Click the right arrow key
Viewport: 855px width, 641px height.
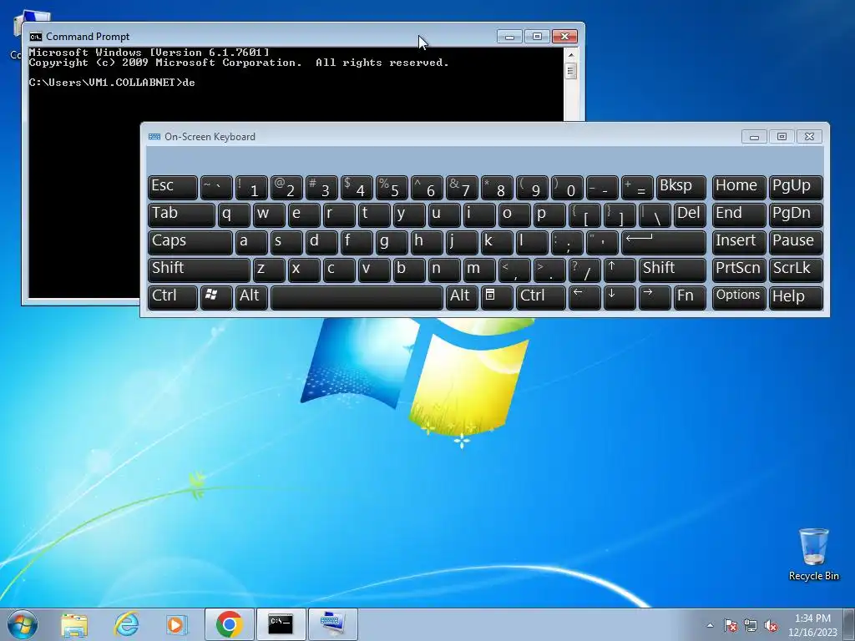pos(655,298)
